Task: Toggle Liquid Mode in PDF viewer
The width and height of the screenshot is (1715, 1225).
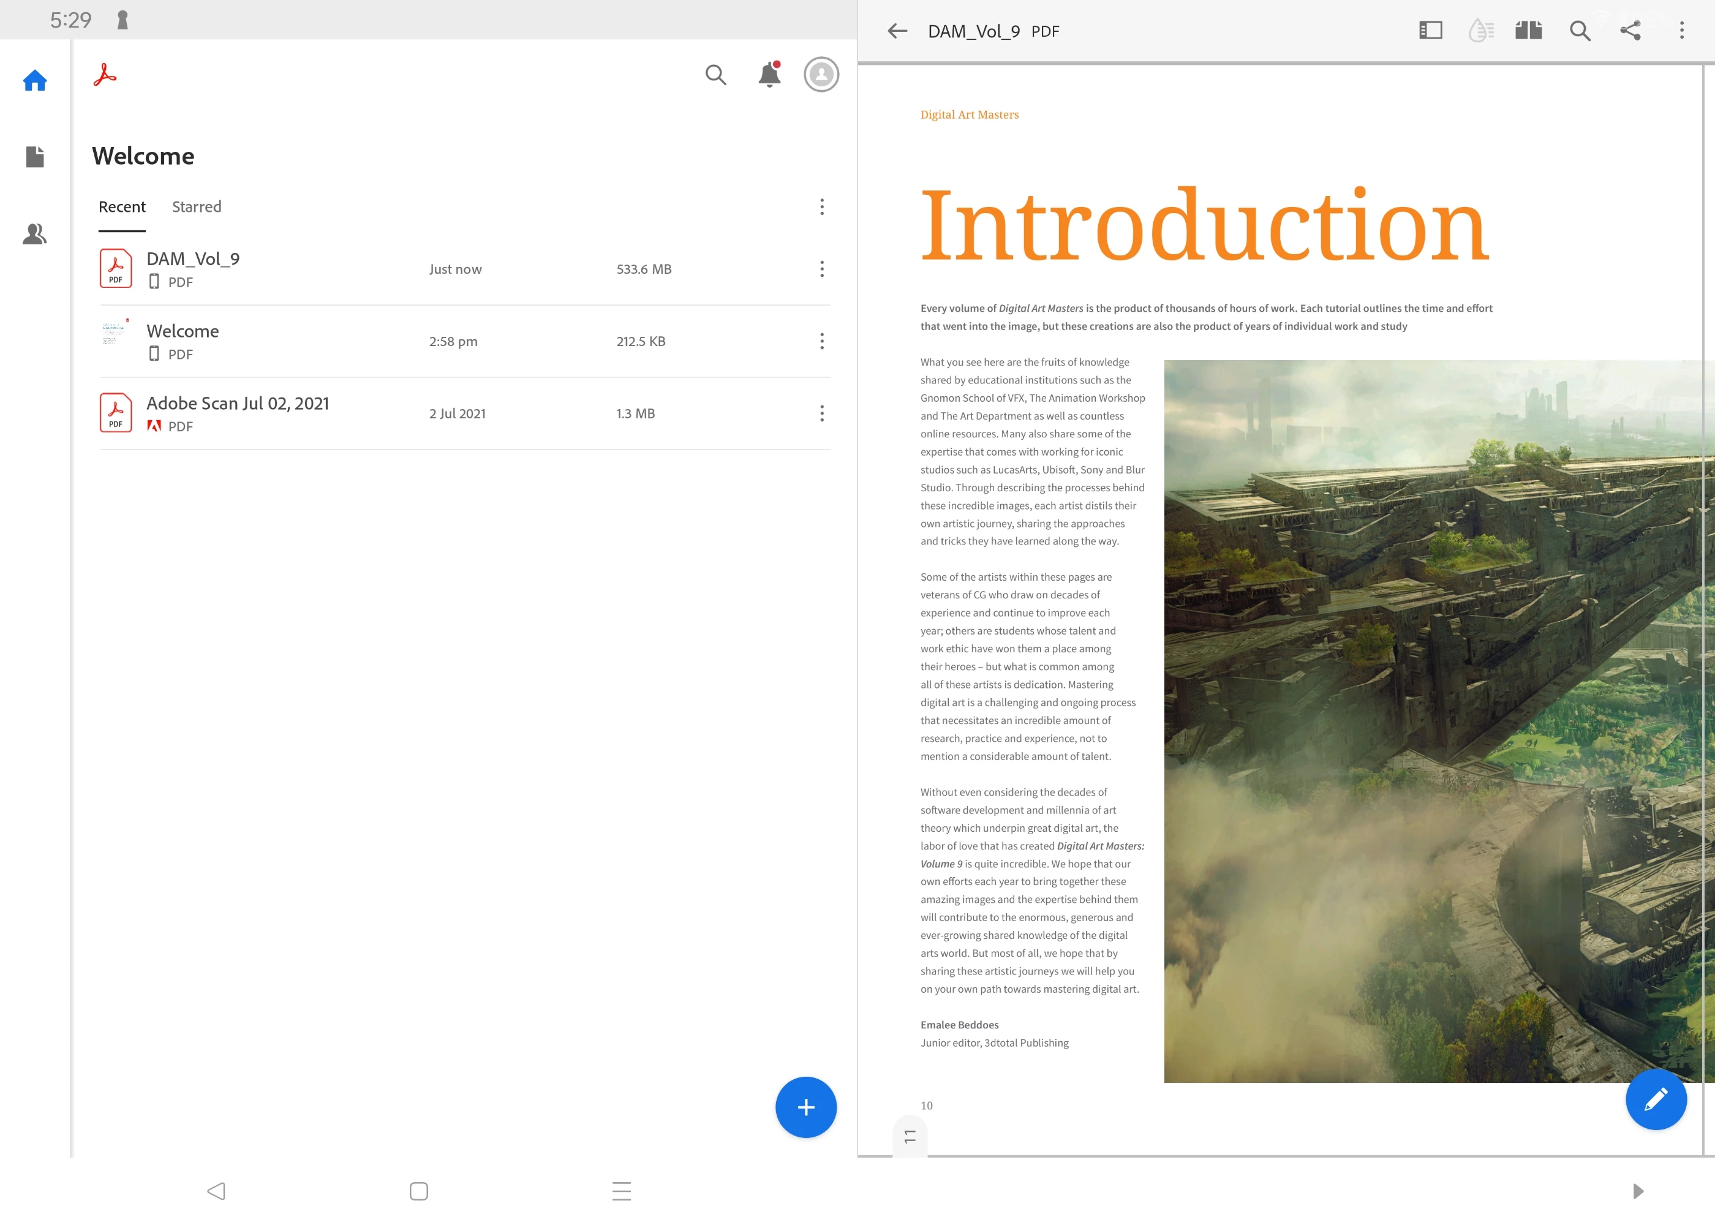Action: (x=1480, y=31)
